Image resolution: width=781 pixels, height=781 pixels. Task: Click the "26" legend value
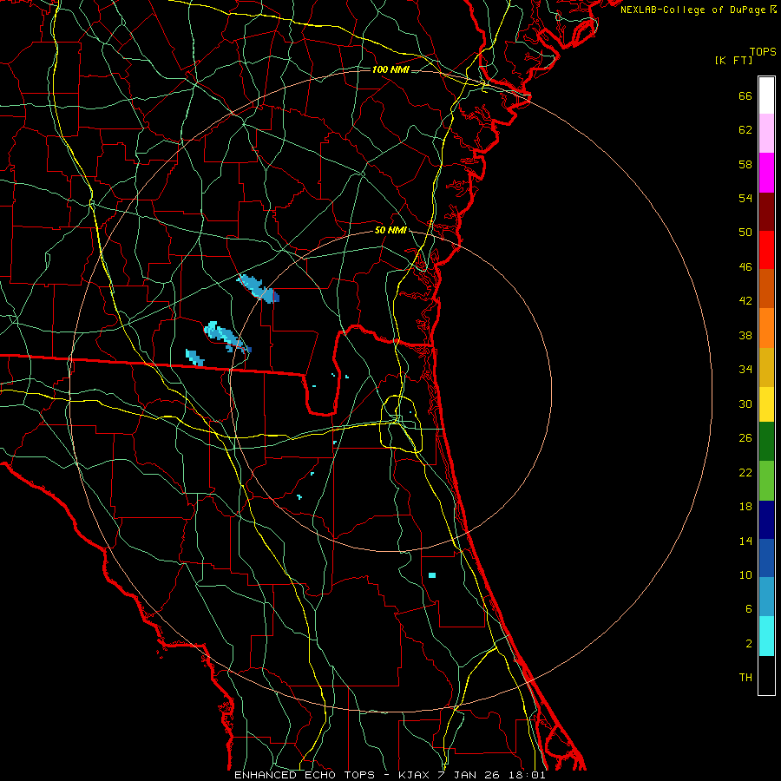tap(745, 438)
